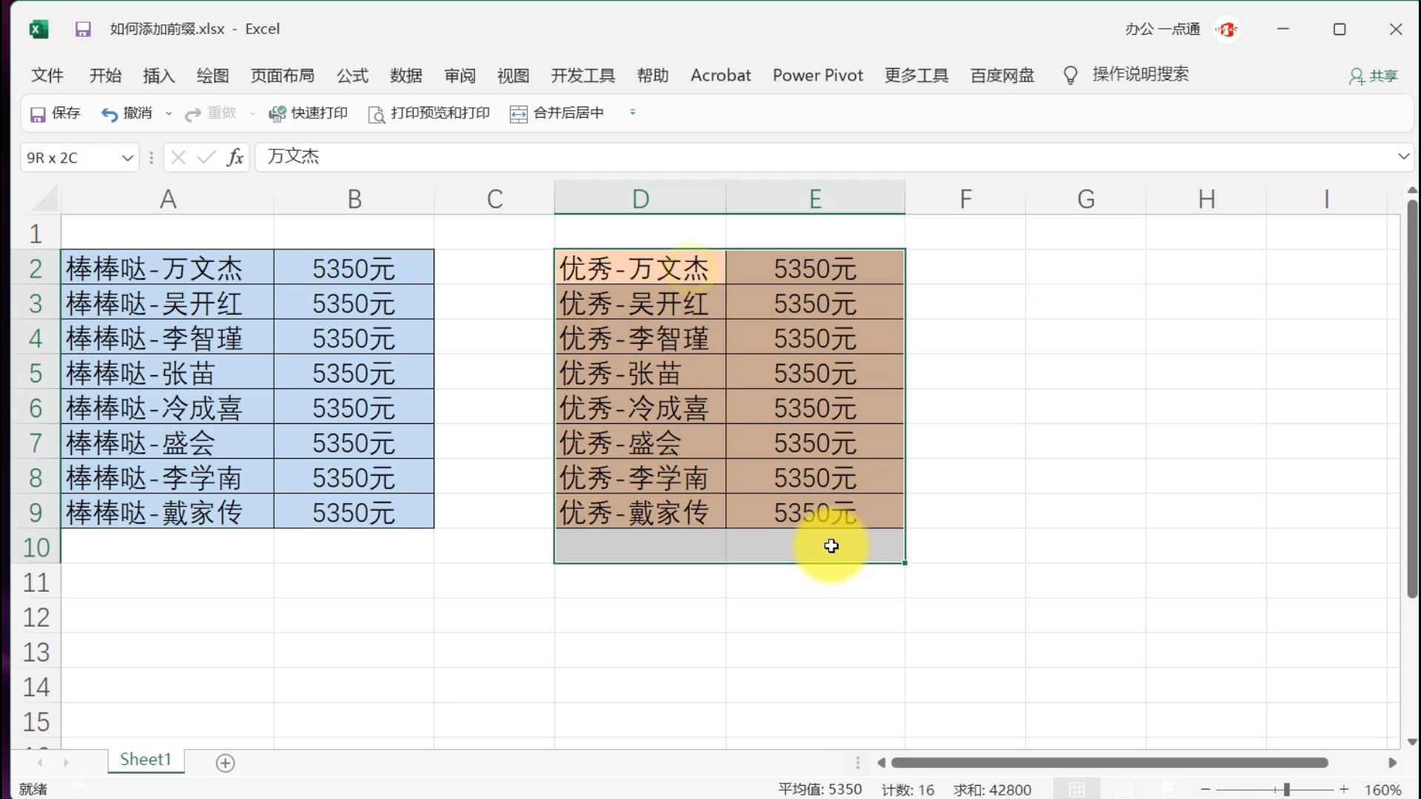
Task: Open the 公式 ribbon tab
Action: 352,75
